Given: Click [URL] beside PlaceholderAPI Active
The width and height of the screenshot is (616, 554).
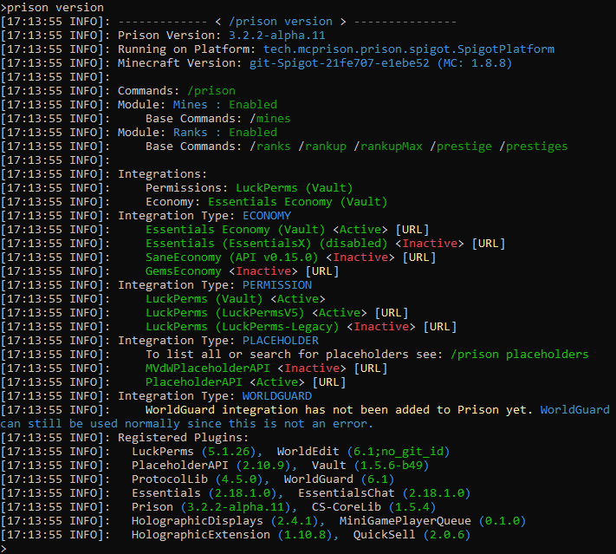Looking at the screenshot, I should (x=329, y=382).
